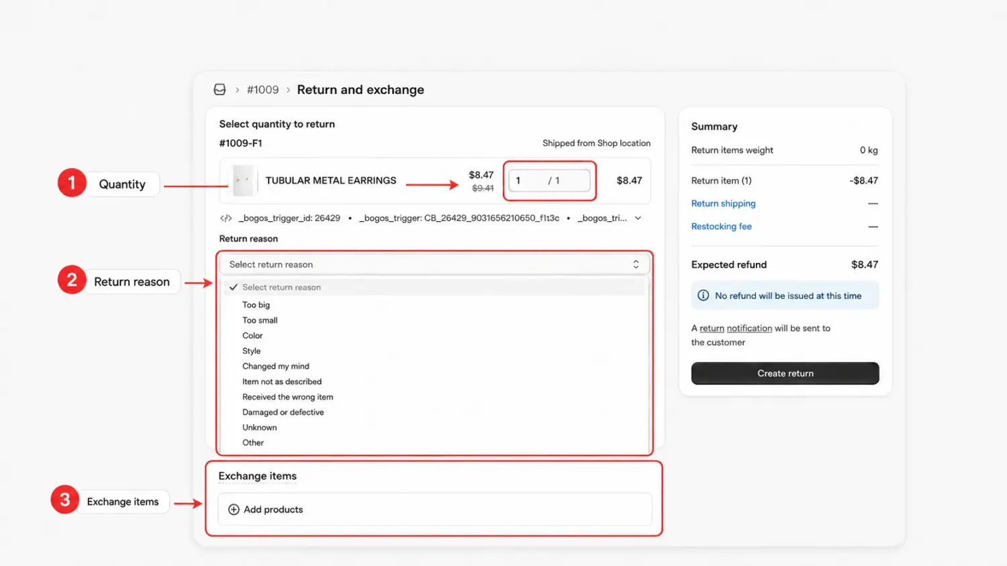Image resolution: width=1007 pixels, height=566 pixels.
Task: Click the '0 kg' weight value
Action: tap(869, 150)
